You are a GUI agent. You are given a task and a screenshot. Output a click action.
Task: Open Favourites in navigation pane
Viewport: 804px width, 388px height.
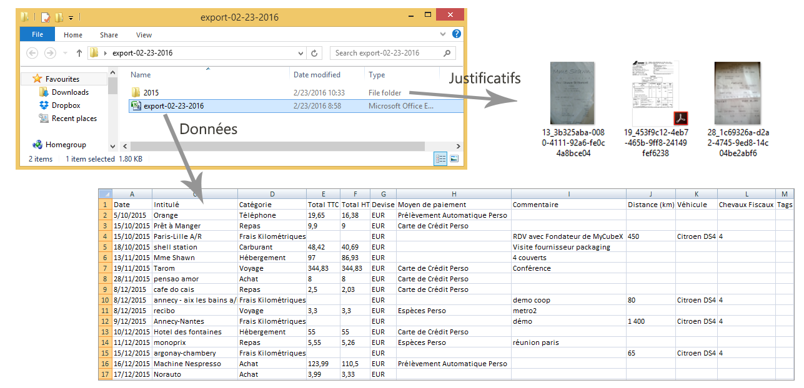[x=62, y=79]
